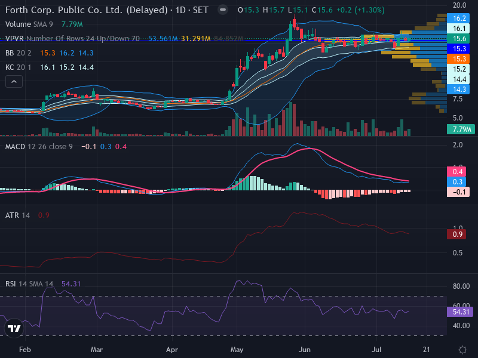The width and height of the screenshot is (478, 358).
Task: Select the MACD 12 26 close 9 legend
Action: pos(39,147)
